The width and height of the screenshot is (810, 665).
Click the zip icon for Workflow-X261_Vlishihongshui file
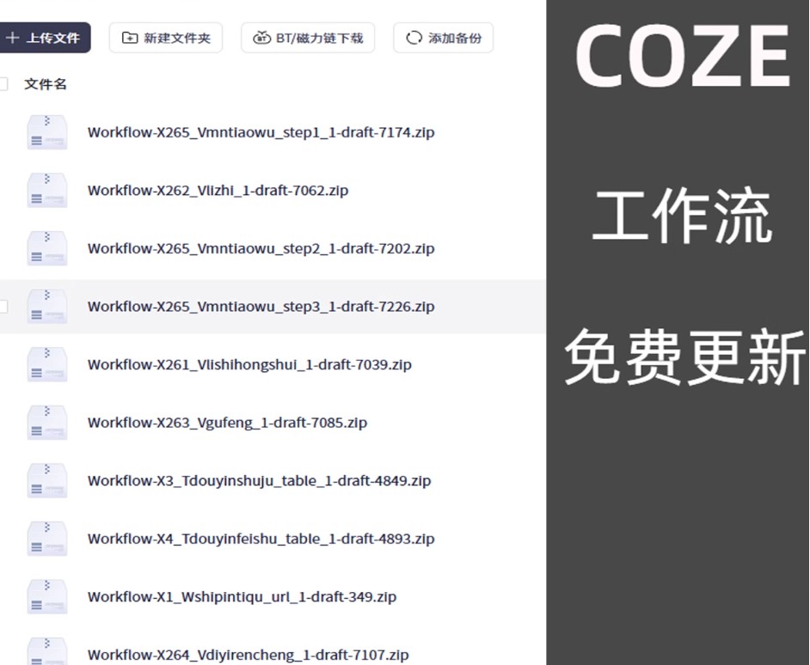[x=46, y=364]
